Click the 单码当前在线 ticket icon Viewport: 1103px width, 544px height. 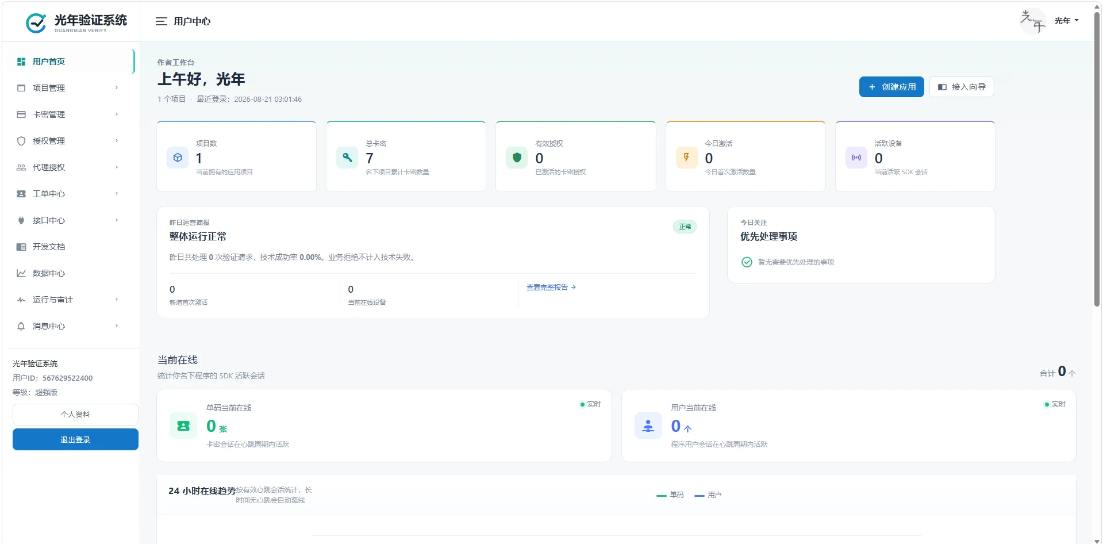click(183, 426)
